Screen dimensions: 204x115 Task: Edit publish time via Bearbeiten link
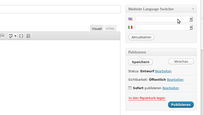[171, 88]
